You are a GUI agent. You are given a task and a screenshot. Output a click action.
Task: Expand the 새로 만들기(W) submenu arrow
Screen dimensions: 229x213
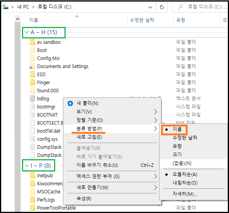click(x=155, y=187)
